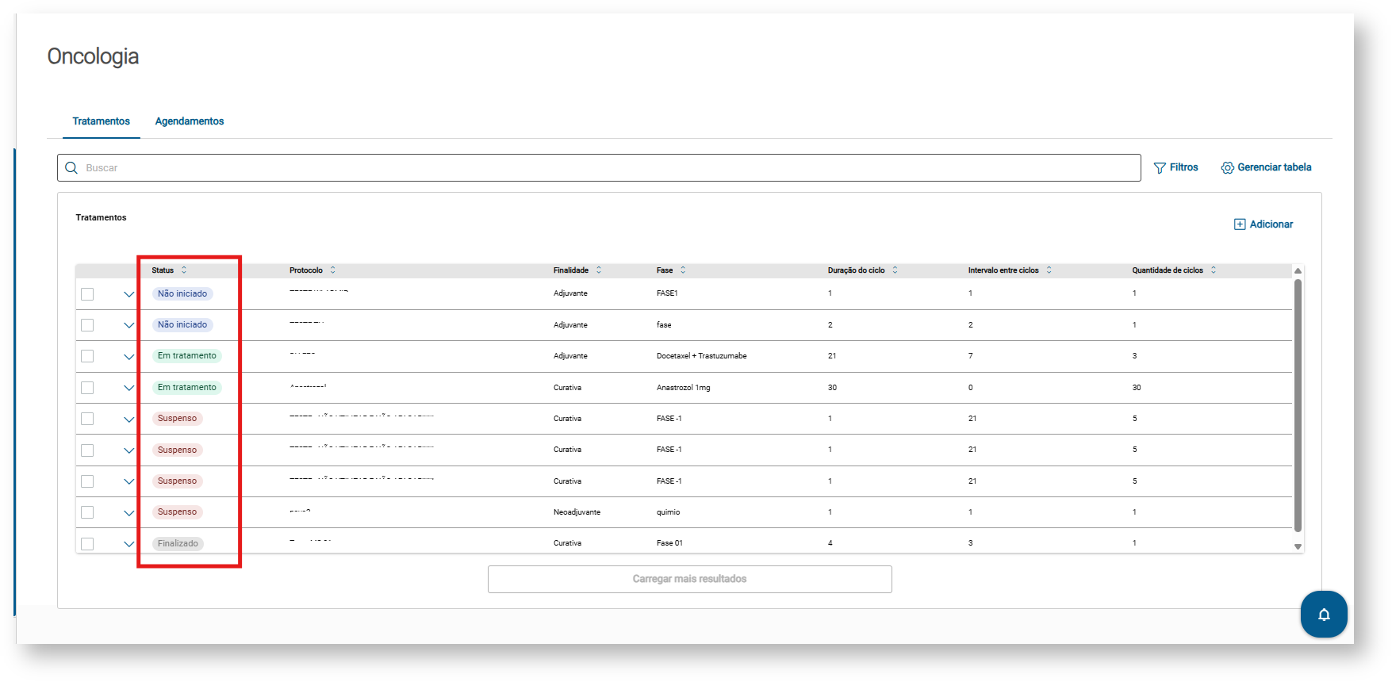Screen dimensions: 1392x682
Task: Expand the first Suspenso row chevron
Action: [x=128, y=420]
